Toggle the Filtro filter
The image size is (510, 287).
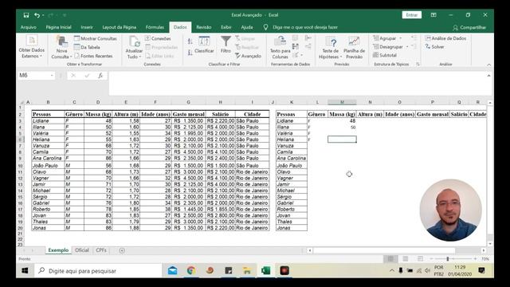pyautogui.click(x=226, y=45)
